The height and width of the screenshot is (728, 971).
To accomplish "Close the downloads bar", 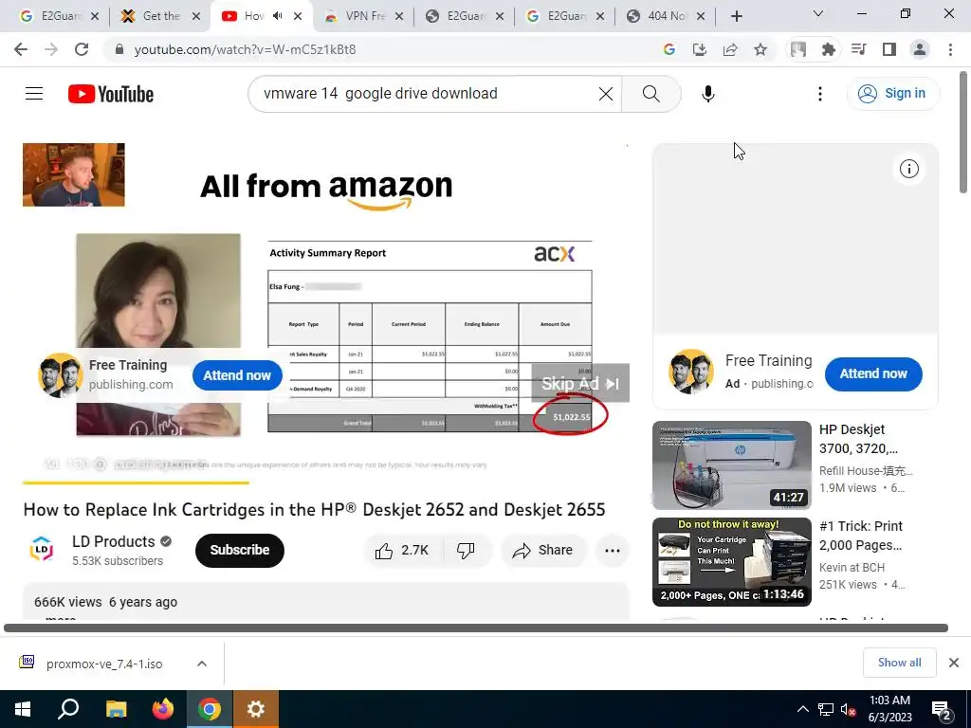I will coord(954,663).
